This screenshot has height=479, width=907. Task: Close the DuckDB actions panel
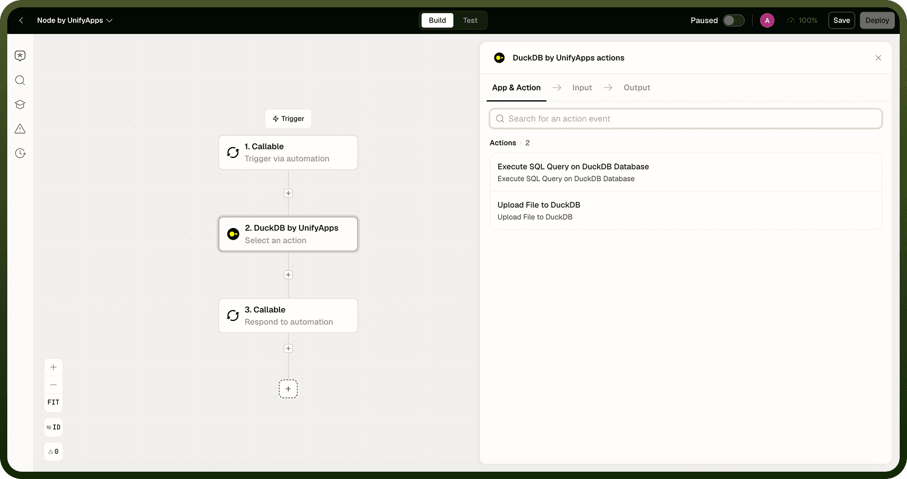tap(878, 58)
